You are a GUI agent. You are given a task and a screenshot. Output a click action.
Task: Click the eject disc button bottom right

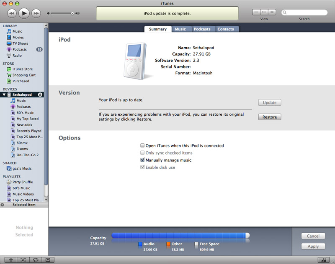click(x=324, y=260)
